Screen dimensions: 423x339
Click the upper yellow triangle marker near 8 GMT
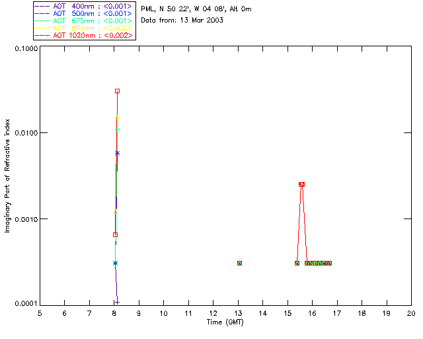pyautogui.click(x=118, y=117)
